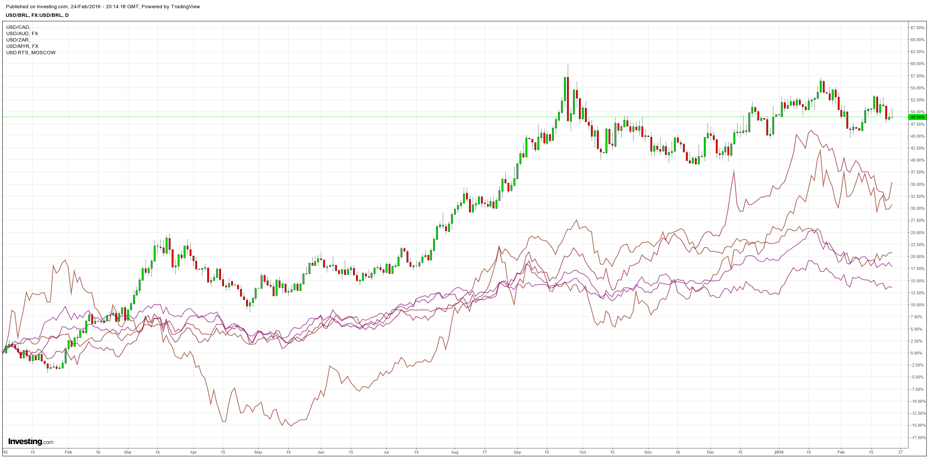The width and height of the screenshot is (929, 457).
Task: Select the USD/AUD, FX legend entry
Action: click(x=22, y=33)
